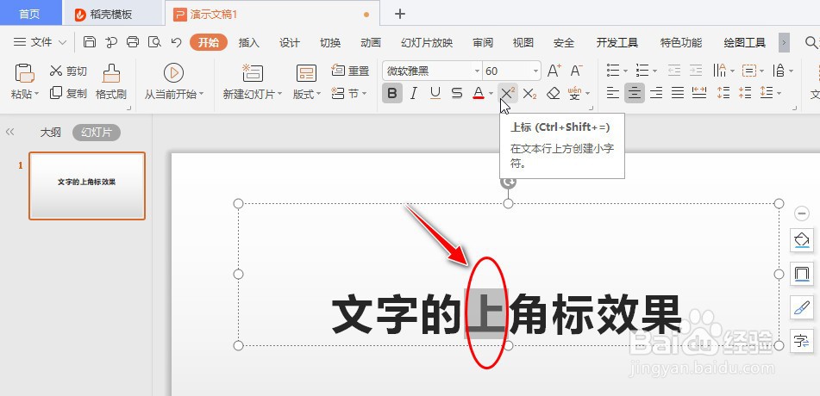Image resolution: width=820 pixels, height=396 pixels.
Task: Toggle Strikethrough formatting
Action: point(456,94)
